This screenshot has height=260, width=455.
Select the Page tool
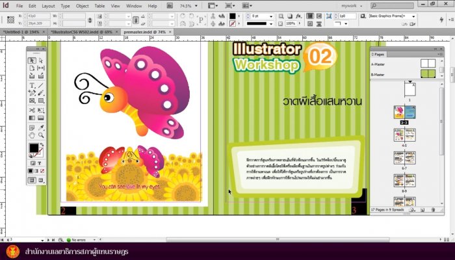[32, 68]
